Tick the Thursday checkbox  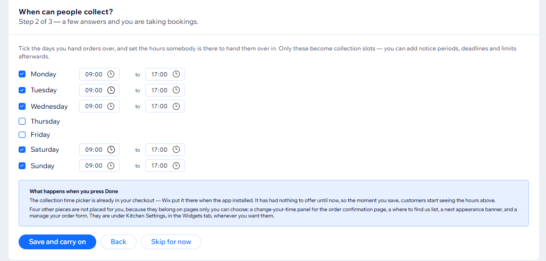22,121
